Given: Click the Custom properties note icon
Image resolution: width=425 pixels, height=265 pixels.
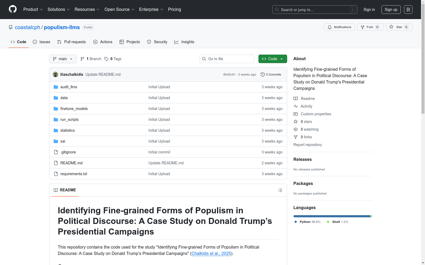Looking at the screenshot, I should 296,114.
